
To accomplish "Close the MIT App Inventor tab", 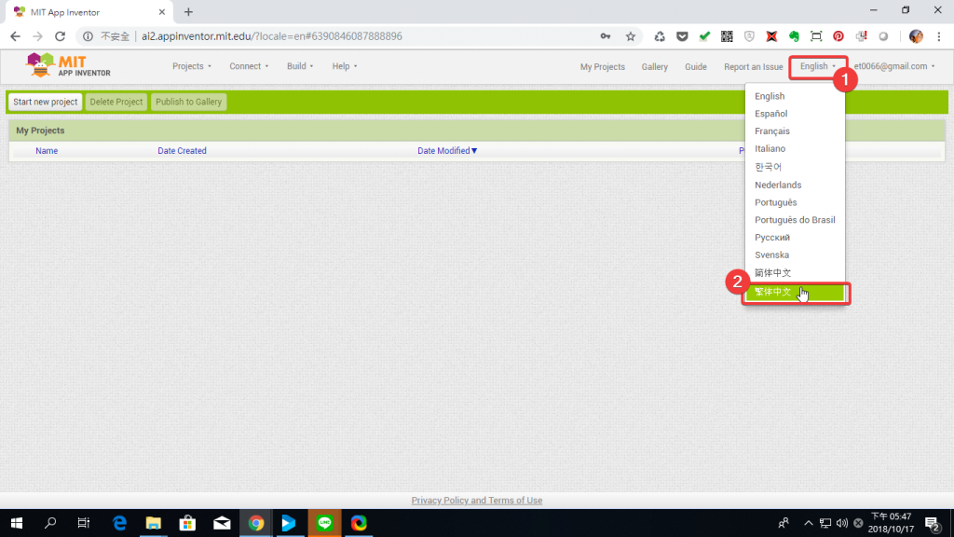I will 162,11.
